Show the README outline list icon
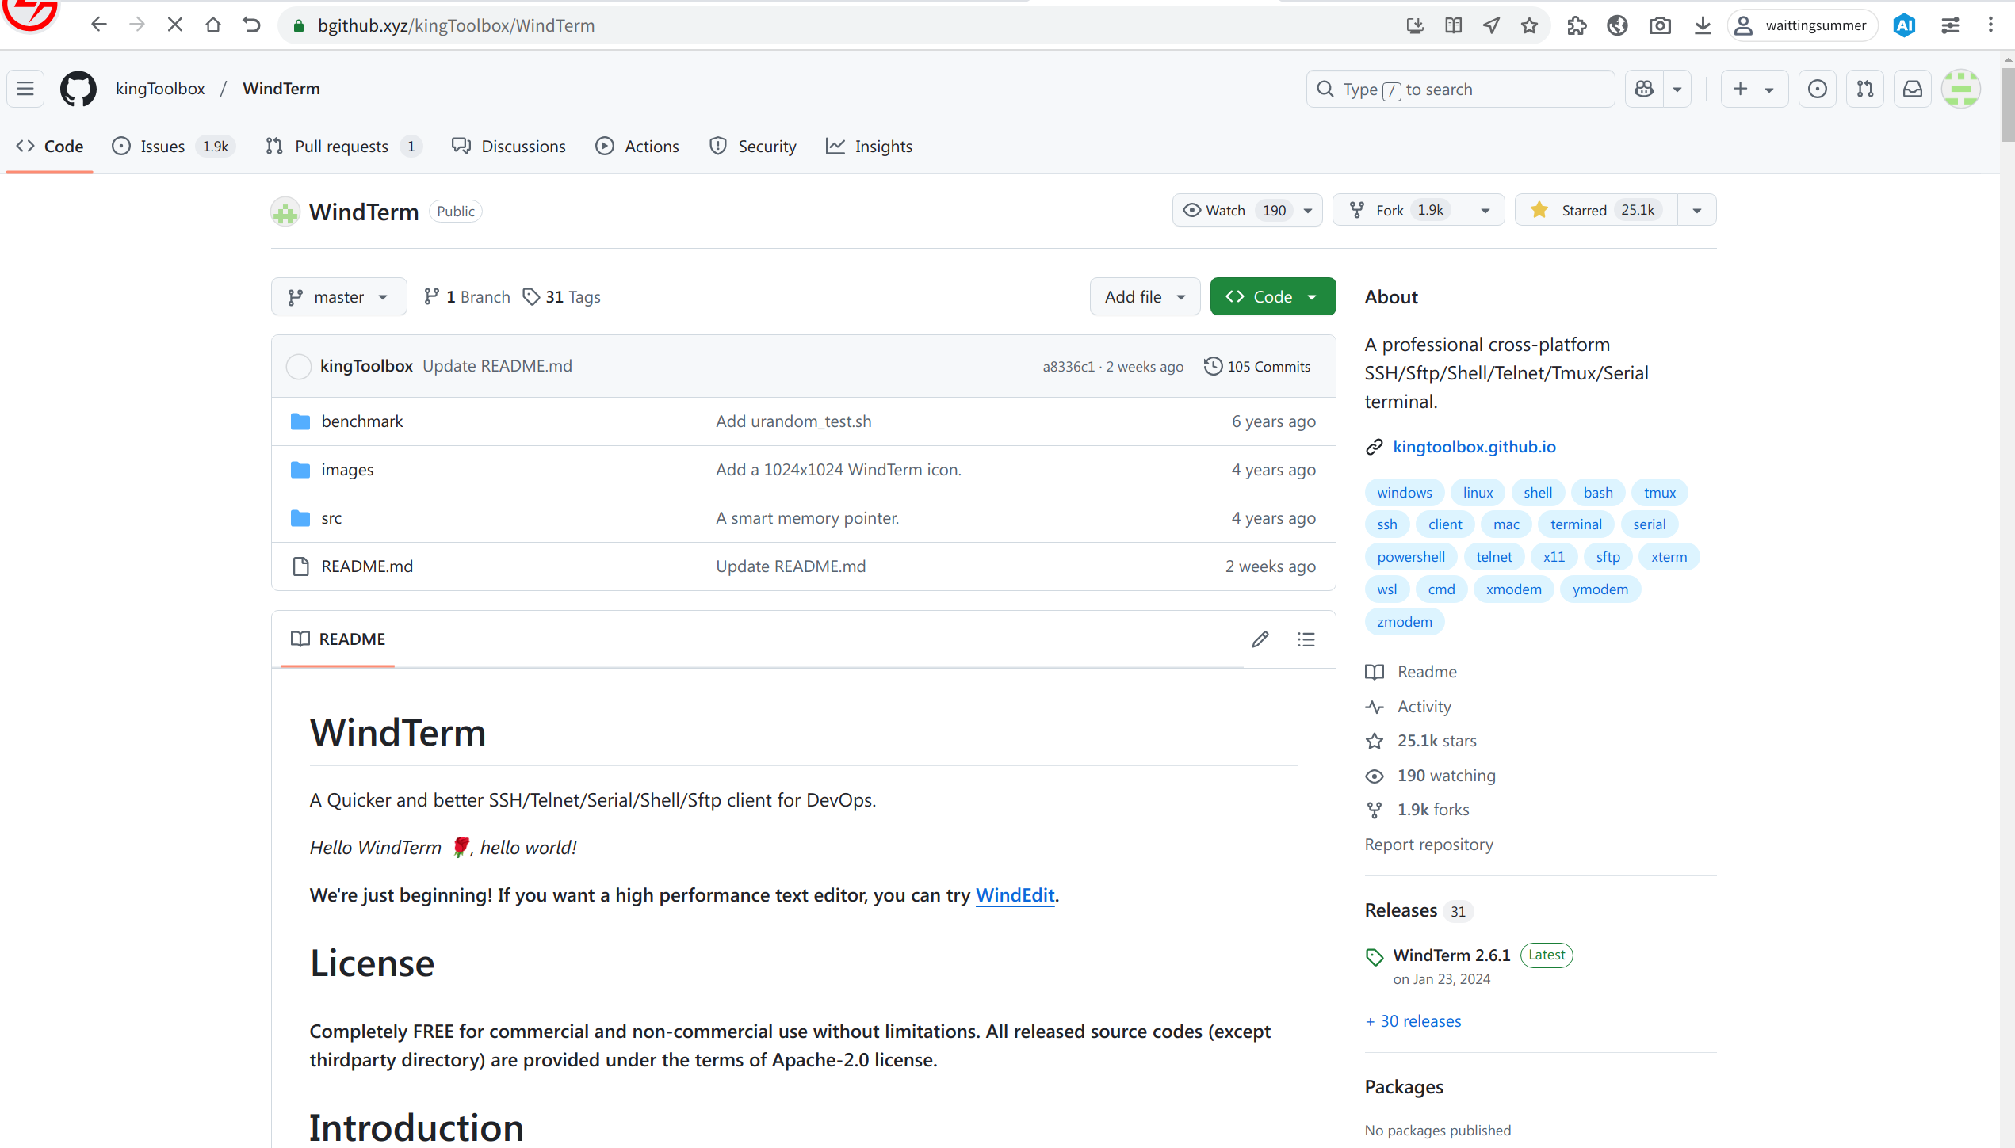Screen dimensions: 2015x1148 (x=1306, y=639)
